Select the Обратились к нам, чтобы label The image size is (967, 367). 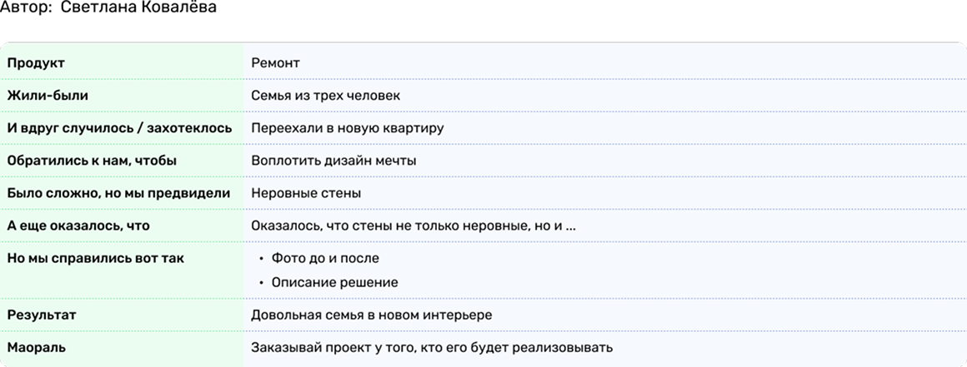coord(92,161)
